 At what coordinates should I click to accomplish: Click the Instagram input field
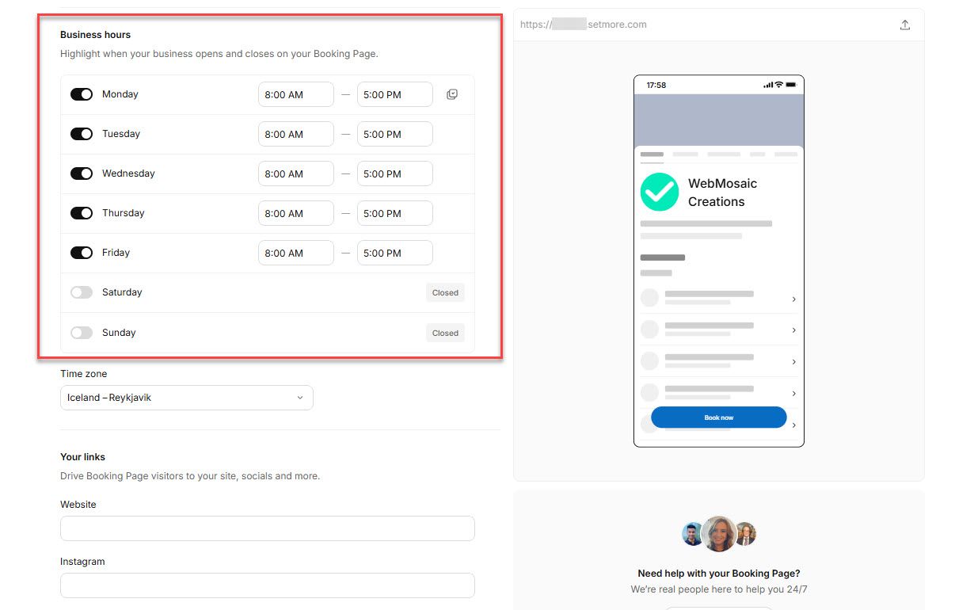pyautogui.click(x=267, y=585)
